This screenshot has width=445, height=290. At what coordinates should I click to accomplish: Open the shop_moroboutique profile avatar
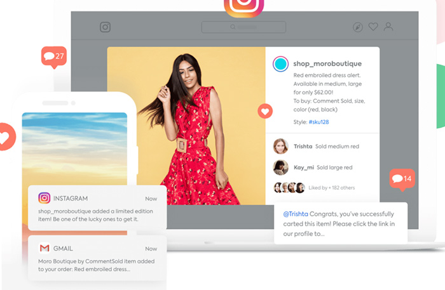click(280, 63)
